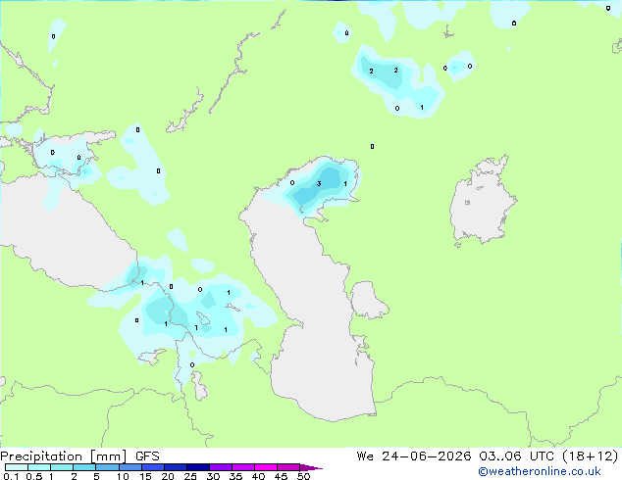This screenshot has height=480, width=622.
Task: Select the 5–10 mm legend color swatch
Action: click(107, 467)
